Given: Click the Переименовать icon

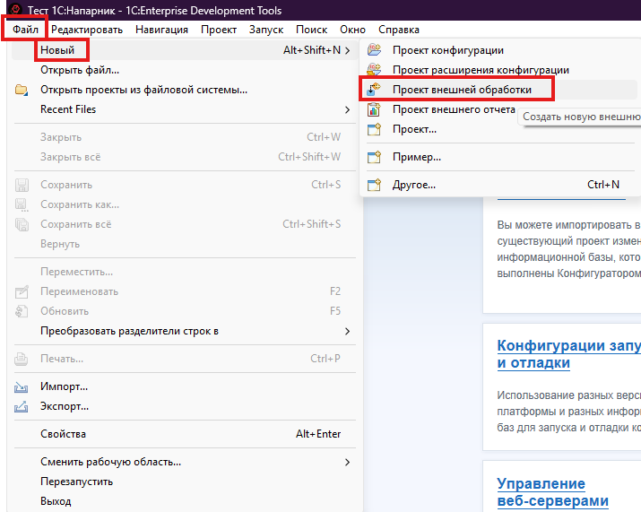Looking at the screenshot, I should 22,291.
